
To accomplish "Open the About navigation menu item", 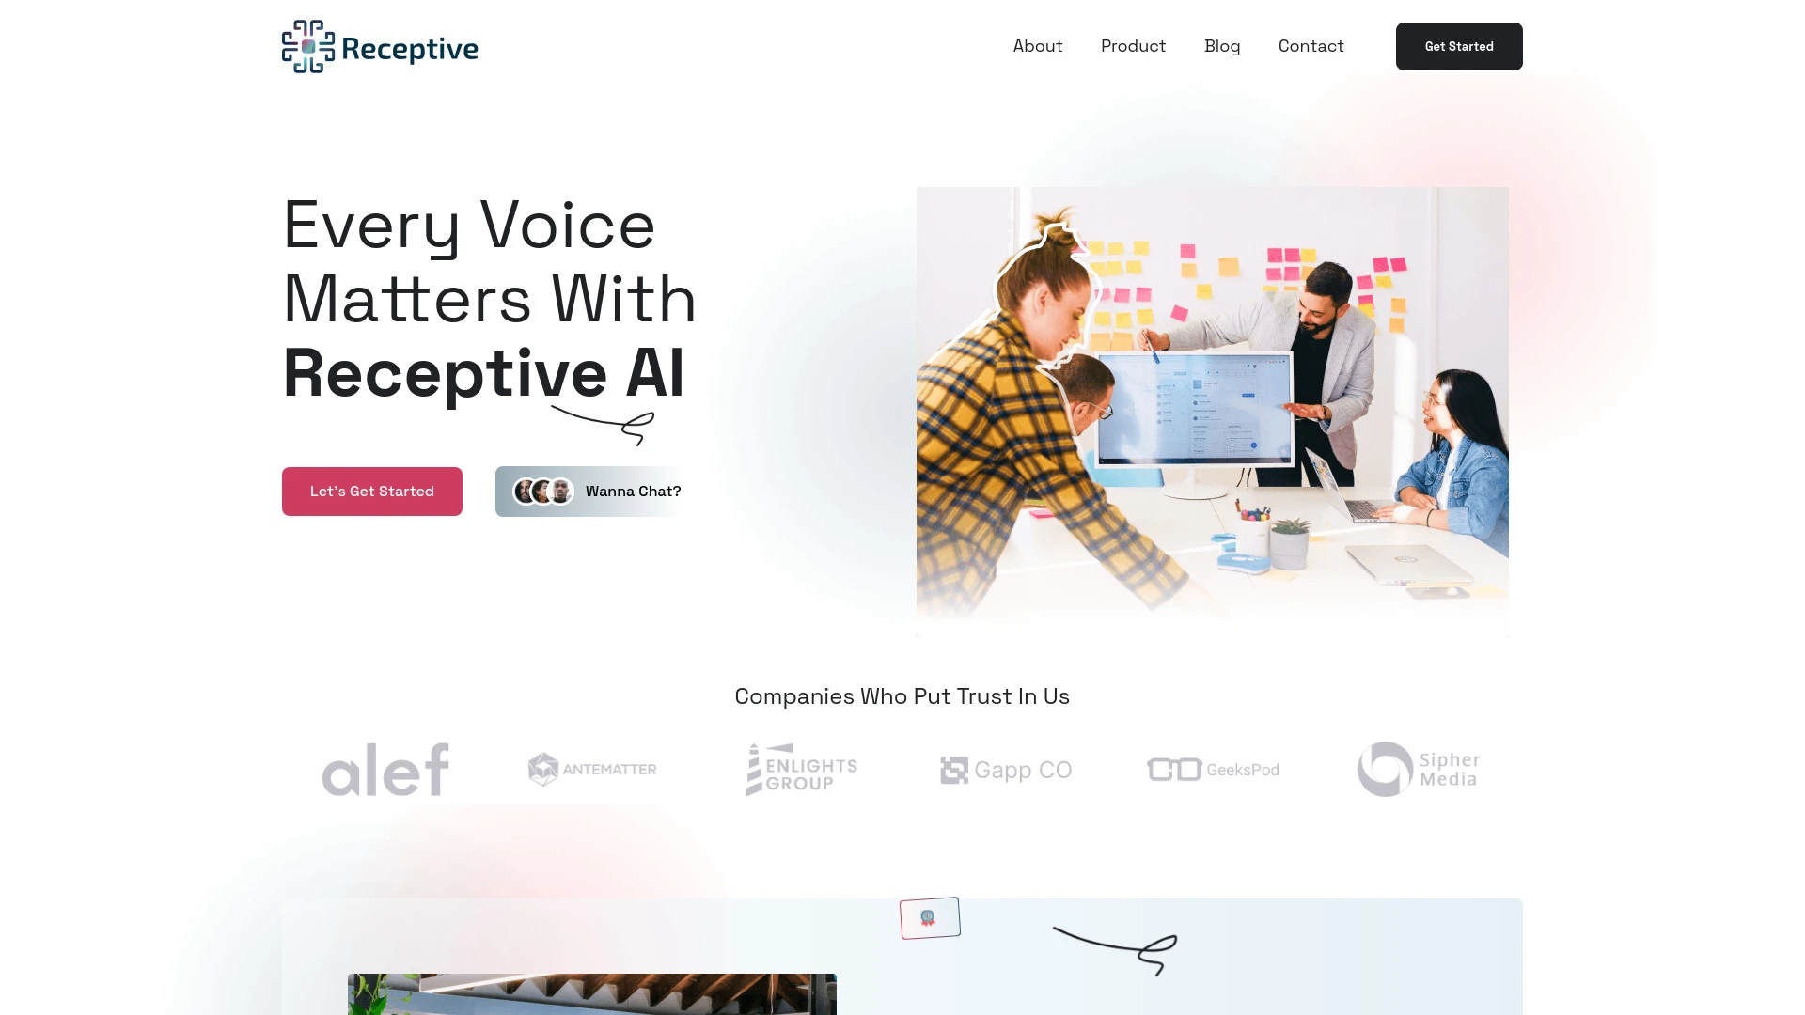I will coord(1038,46).
